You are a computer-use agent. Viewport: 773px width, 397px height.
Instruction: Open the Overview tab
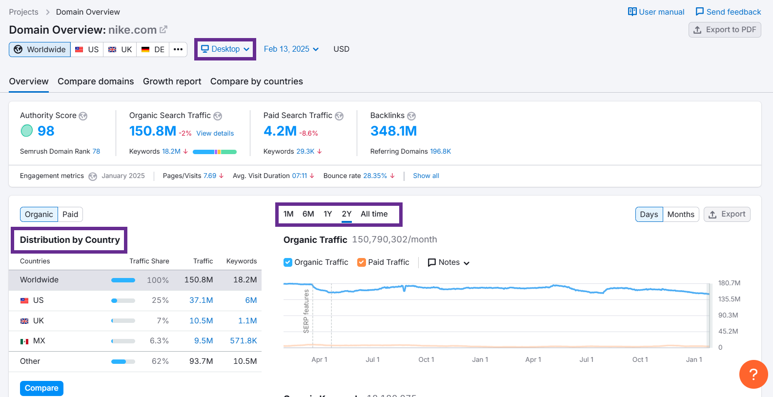(29, 81)
